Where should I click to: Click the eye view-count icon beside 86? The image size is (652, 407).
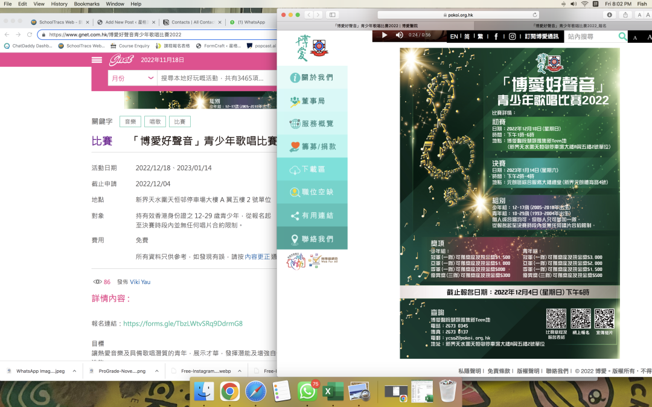pos(97,282)
